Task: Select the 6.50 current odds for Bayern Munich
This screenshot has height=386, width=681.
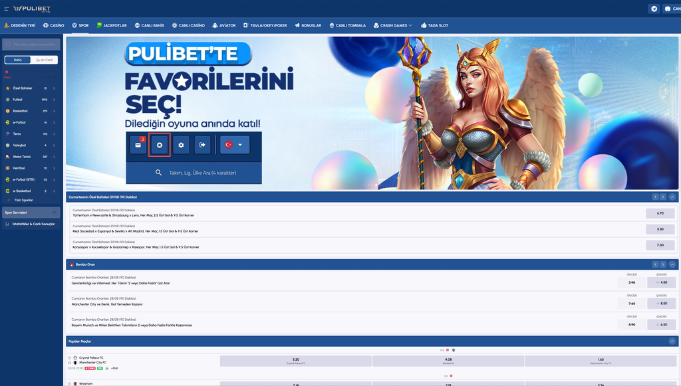Action: (662, 324)
